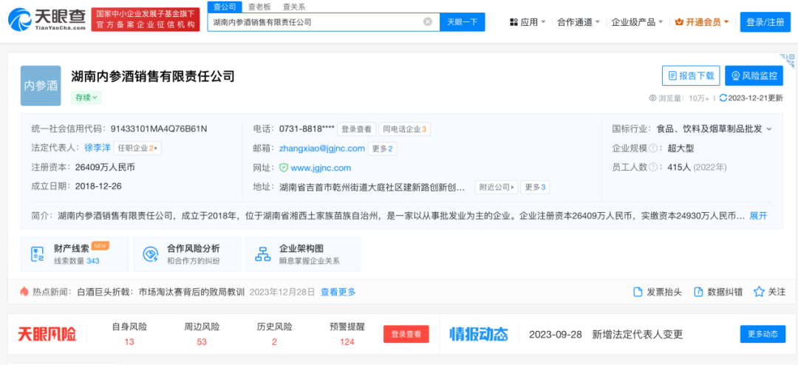Image resolution: width=798 pixels, height=365 pixels.
Task: Click the crown icon beside 开通会员
Action: 679,22
